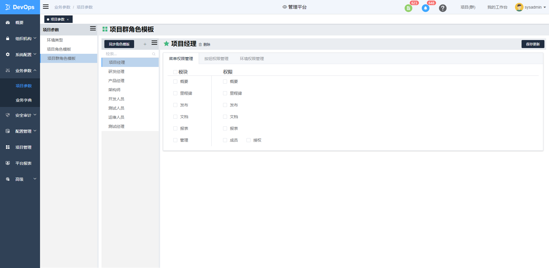This screenshot has width=549, height=268.
Task: Click the 配置管理 database icon
Action: coord(8,131)
